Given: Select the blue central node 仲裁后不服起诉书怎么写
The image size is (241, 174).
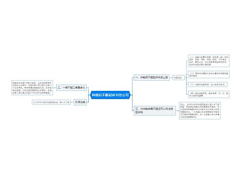Looking at the screenshot, I should (110, 95).
